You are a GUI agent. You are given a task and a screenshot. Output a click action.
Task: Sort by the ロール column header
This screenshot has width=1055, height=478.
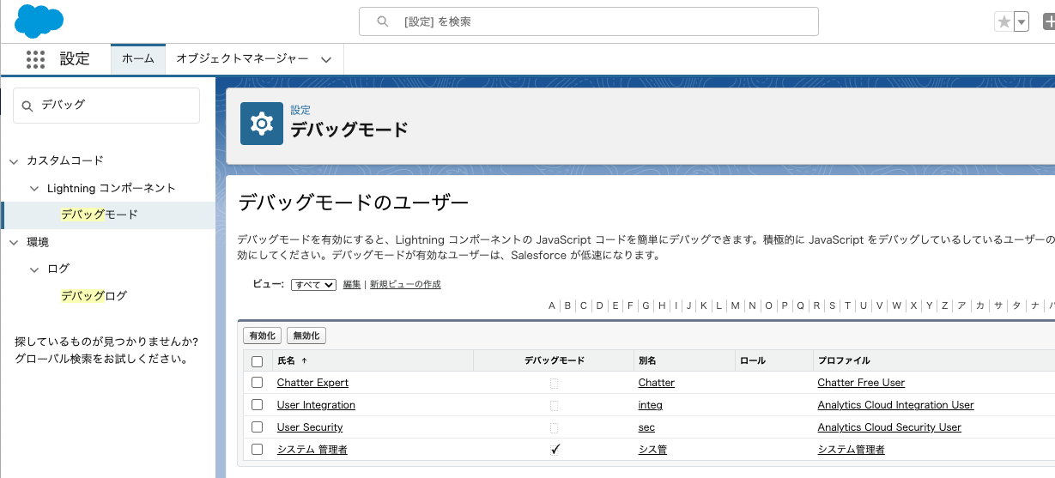[751, 360]
